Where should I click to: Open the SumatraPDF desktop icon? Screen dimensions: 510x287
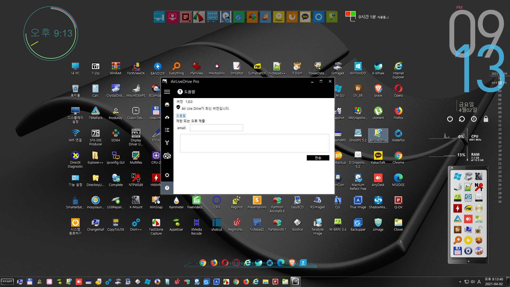(257, 69)
